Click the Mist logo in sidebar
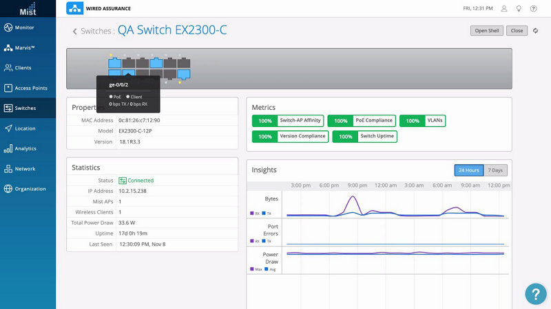The width and height of the screenshot is (551, 309). (x=28, y=9)
